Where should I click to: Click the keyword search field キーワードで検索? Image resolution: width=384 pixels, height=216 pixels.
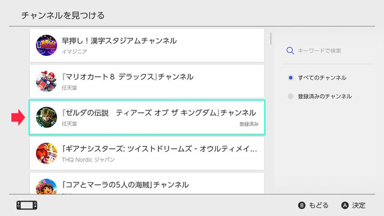point(319,50)
